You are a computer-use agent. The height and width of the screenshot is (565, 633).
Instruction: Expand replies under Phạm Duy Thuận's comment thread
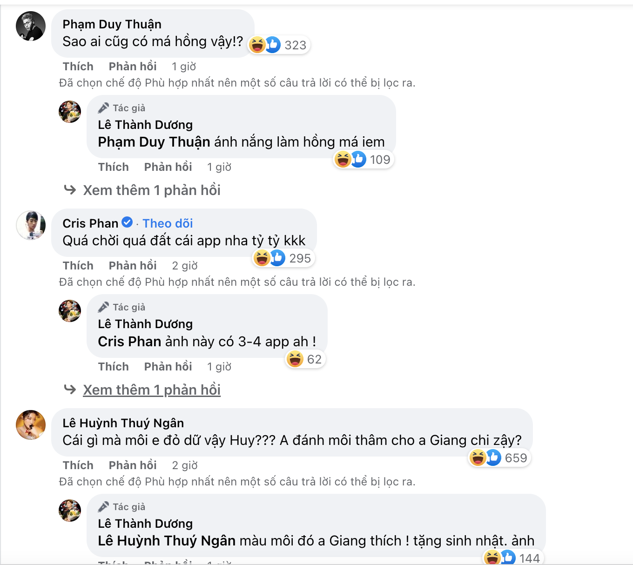click(x=151, y=190)
